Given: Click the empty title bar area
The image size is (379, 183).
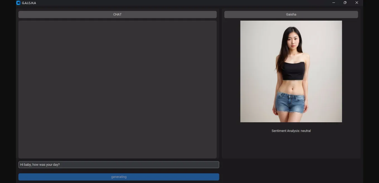Looking at the screenshot, I should [181, 3].
